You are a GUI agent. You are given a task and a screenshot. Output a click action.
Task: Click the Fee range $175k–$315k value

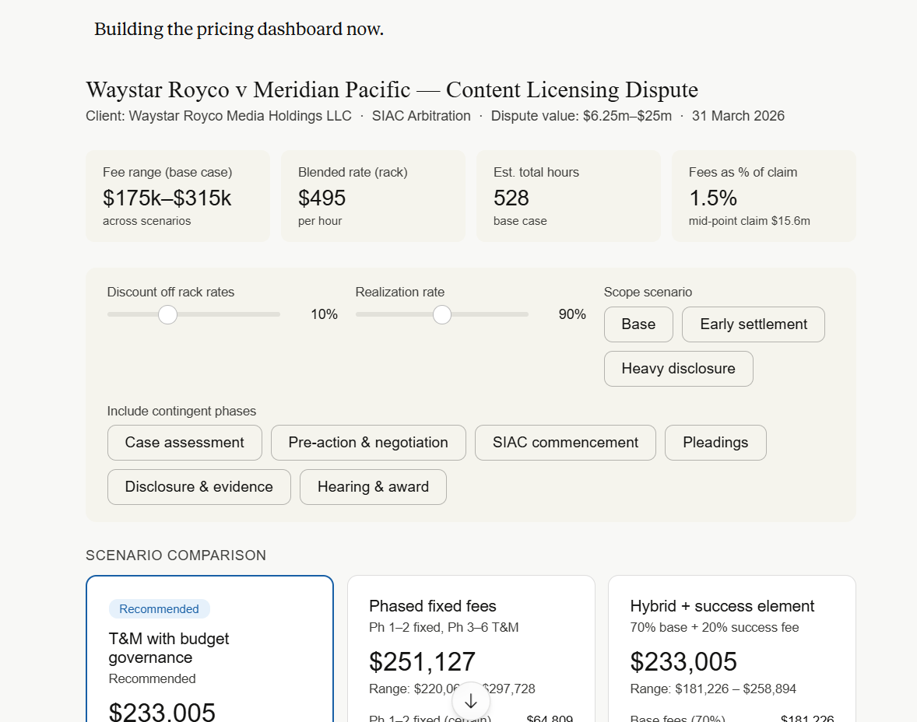click(x=167, y=198)
